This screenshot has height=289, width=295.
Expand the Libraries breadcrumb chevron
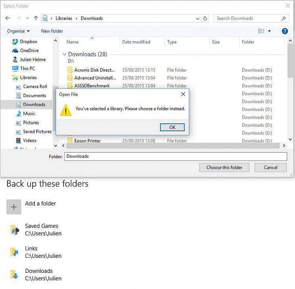point(76,19)
